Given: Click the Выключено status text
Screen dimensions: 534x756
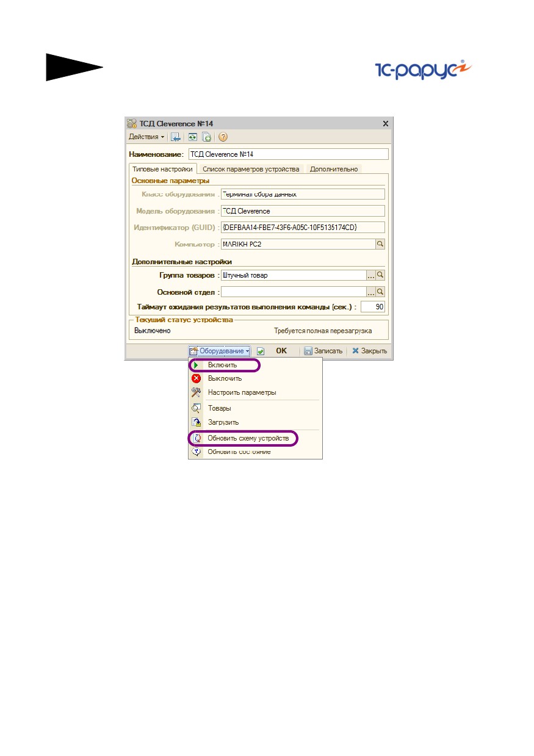Looking at the screenshot, I should point(153,331).
